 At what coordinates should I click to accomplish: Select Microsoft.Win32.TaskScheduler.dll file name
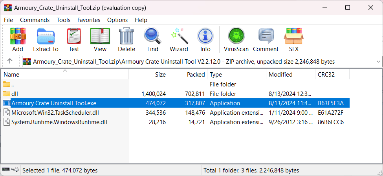55,113
